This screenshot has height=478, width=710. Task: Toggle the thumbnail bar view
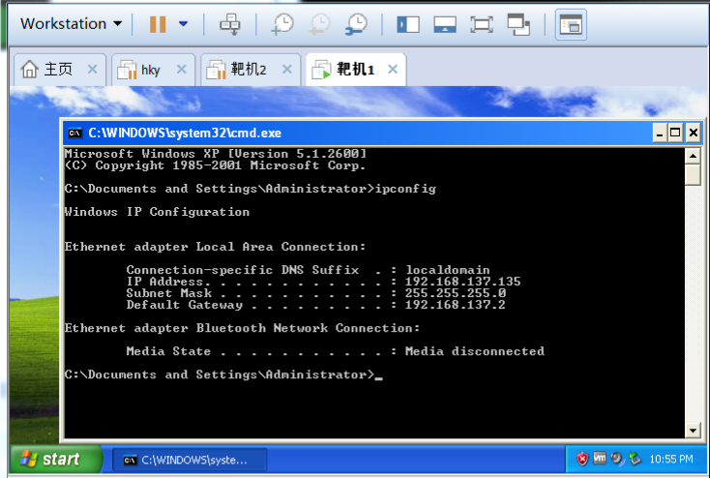[x=445, y=24]
